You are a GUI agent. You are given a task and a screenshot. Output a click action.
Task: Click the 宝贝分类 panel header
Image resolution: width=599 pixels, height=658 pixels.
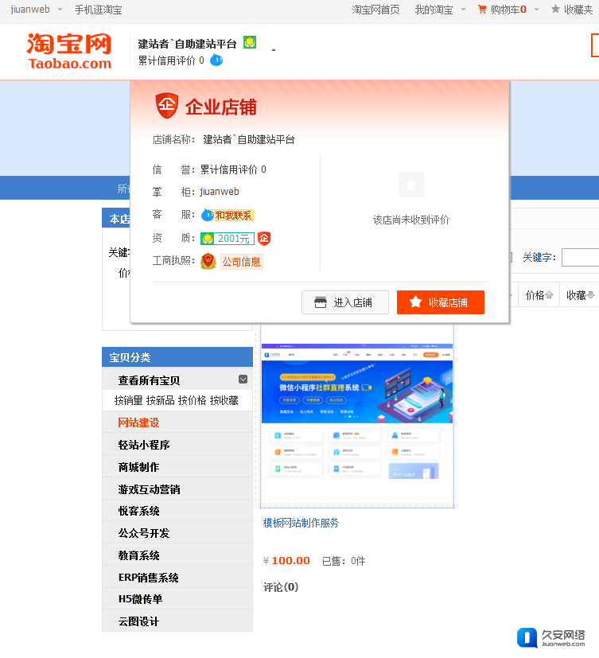pyautogui.click(x=177, y=357)
